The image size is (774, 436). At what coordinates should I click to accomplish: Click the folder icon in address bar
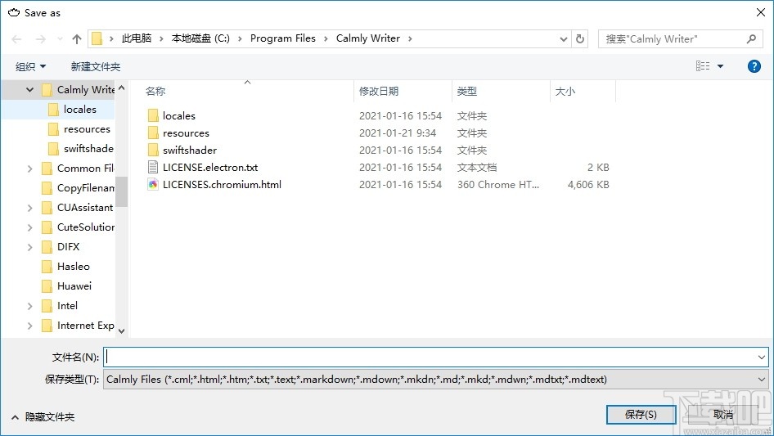(x=97, y=38)
